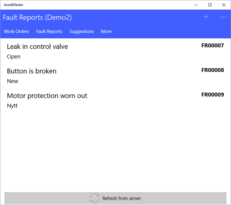Image resolution: width=231 pixels, height=205 pixels.
Task: Open the three-dot overflow menu
Action: 223,17
